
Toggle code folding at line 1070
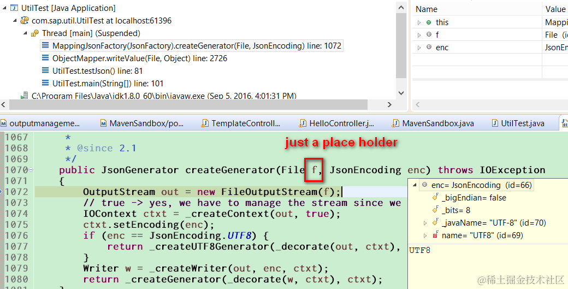(x=31, y=170)
